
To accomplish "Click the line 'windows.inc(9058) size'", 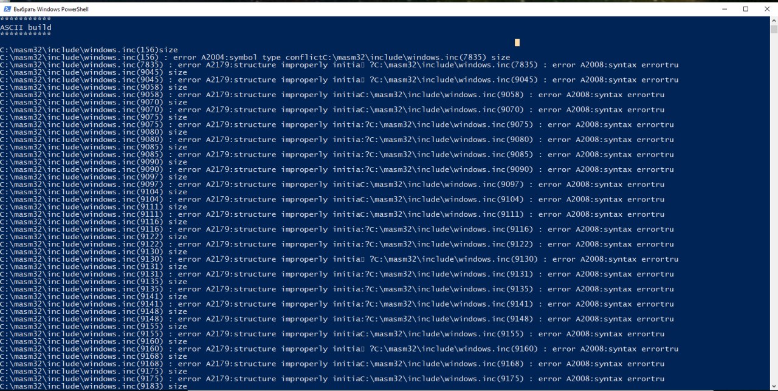I will pyautogui.click(x=94, y=87).
